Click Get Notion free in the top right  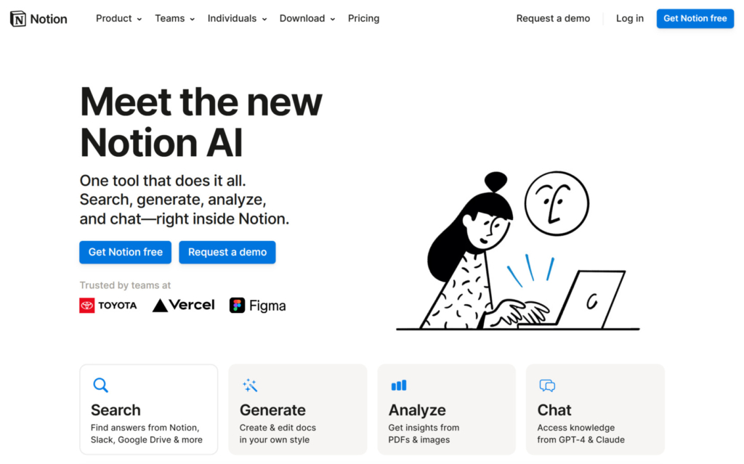coord(695,18)
